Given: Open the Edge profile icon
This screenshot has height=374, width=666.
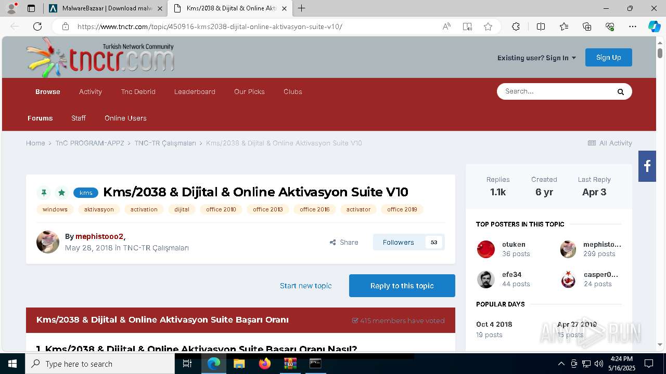Looking at the screenshot, I should (11, 8).
